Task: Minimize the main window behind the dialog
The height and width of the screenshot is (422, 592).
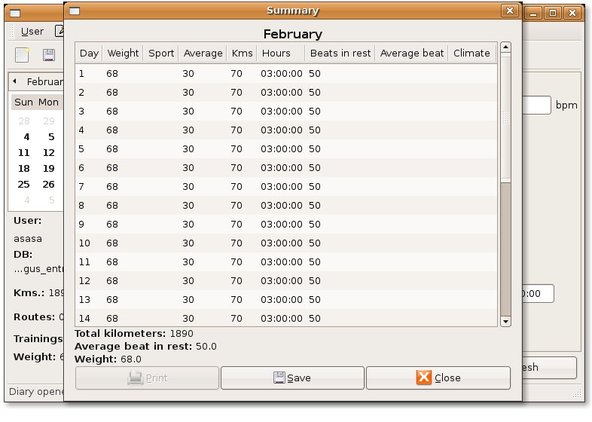Action: click(x=533, y=14)
